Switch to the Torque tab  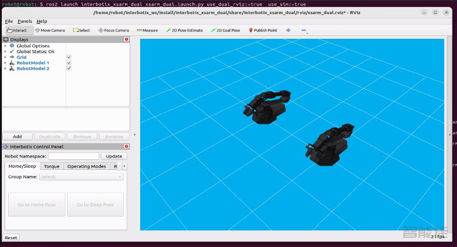[52, 166]
